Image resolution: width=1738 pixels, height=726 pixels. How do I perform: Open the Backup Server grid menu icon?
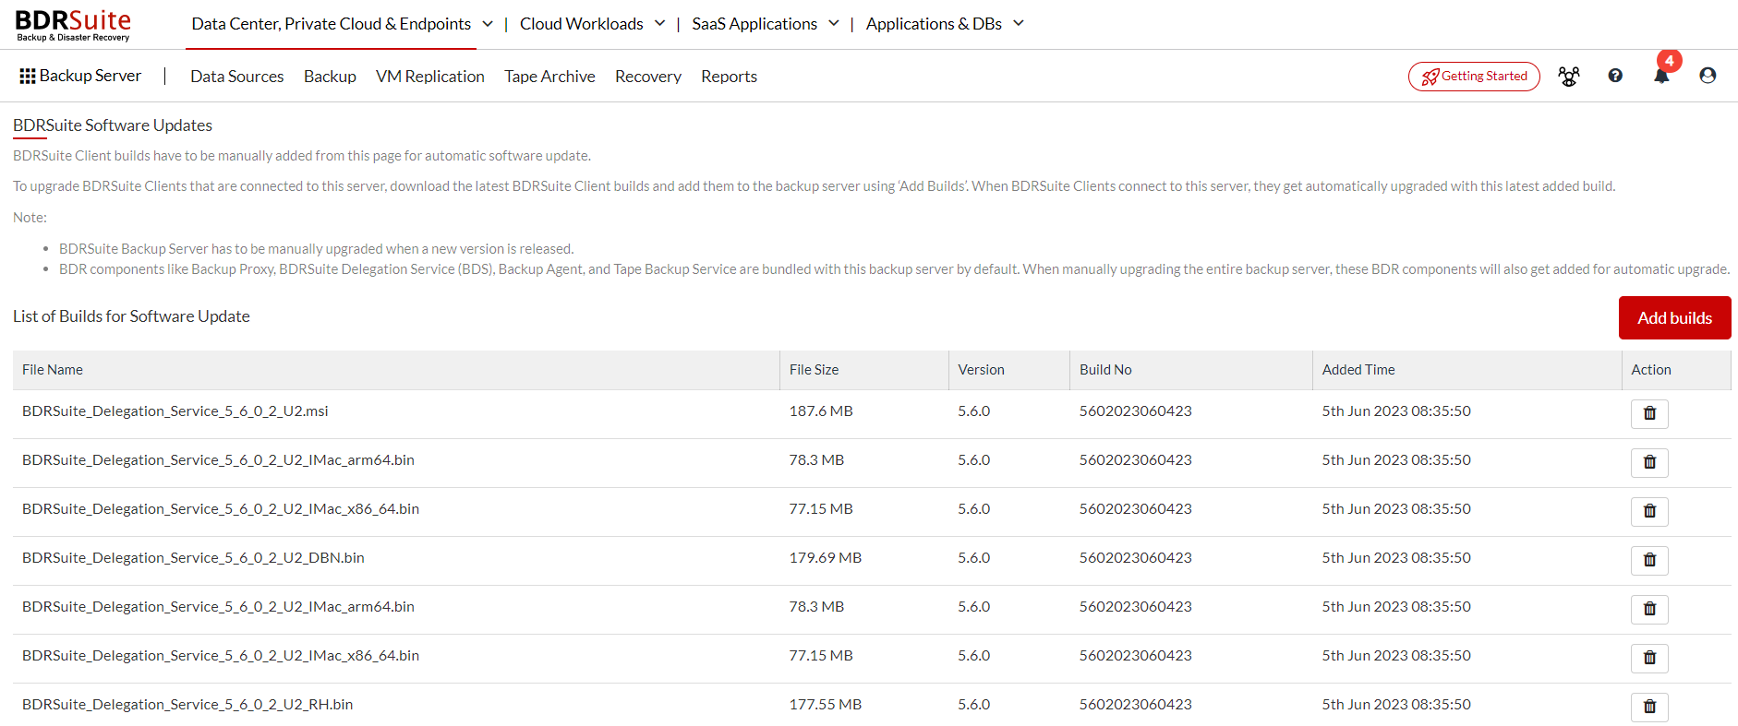[28, 76]
